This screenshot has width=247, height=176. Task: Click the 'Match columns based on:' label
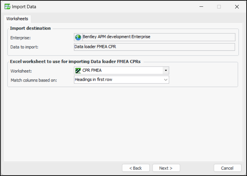tap(34, 80)
